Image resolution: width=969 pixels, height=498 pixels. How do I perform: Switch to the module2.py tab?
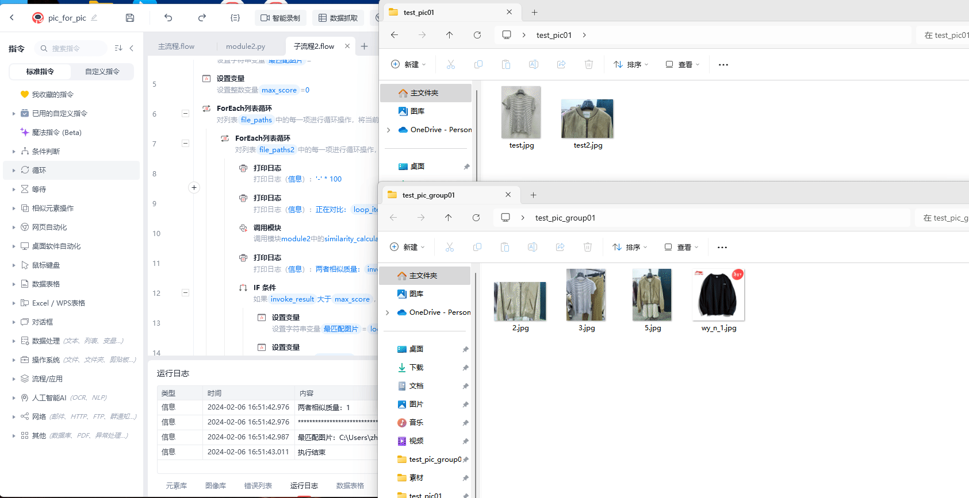tap(246, 47)
